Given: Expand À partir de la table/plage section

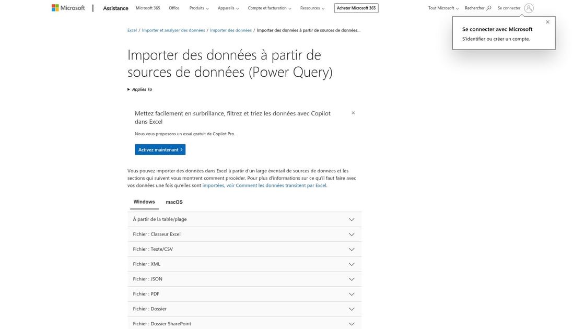Looking at the screenshot, I should pos(244,219).
